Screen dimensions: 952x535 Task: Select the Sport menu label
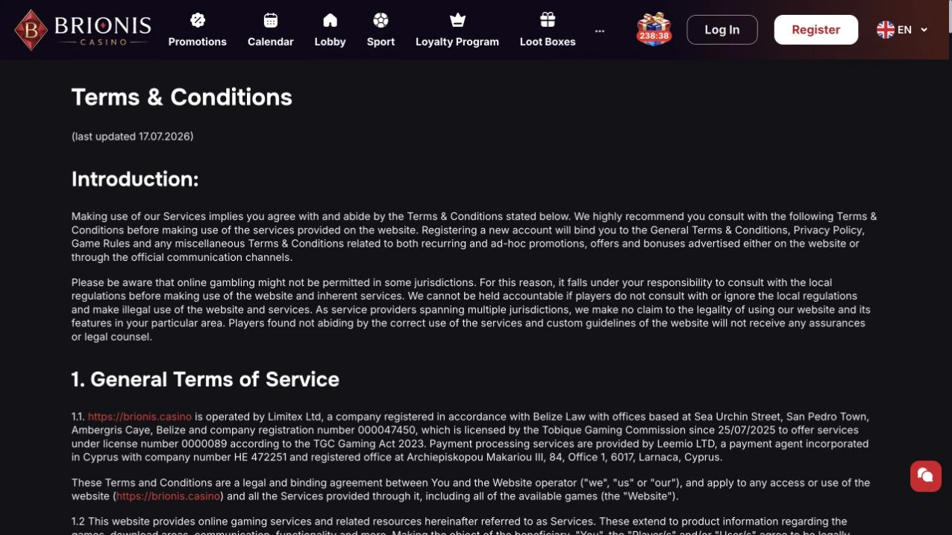pyautogui.click(x=381, y=42)
